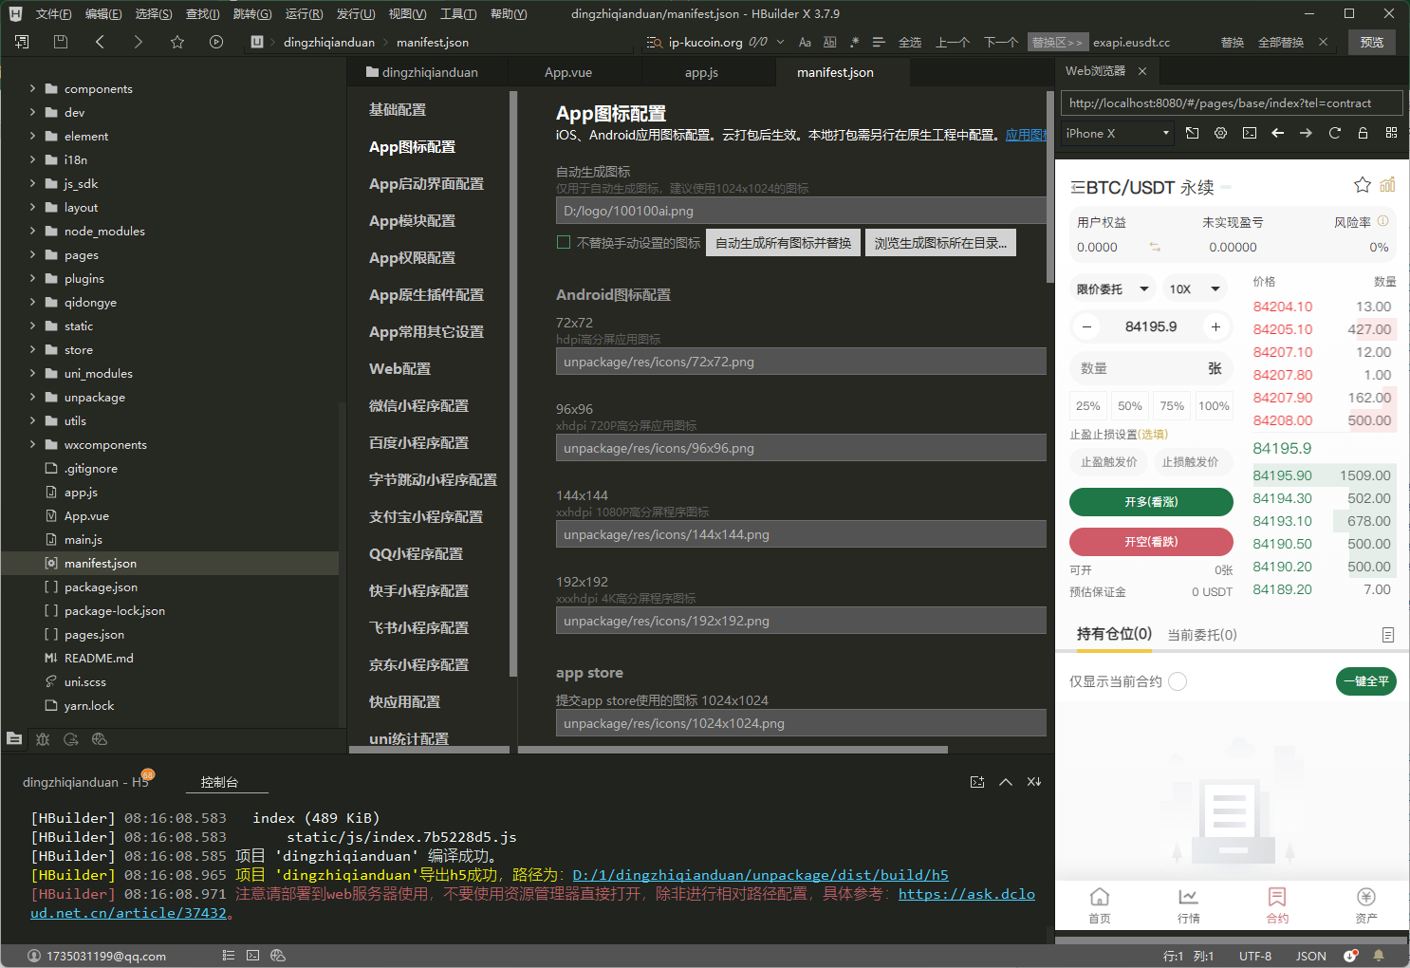Open the 文件(F) menu
The width and height of the screenshot is (1410, 968).
(53, 13)
